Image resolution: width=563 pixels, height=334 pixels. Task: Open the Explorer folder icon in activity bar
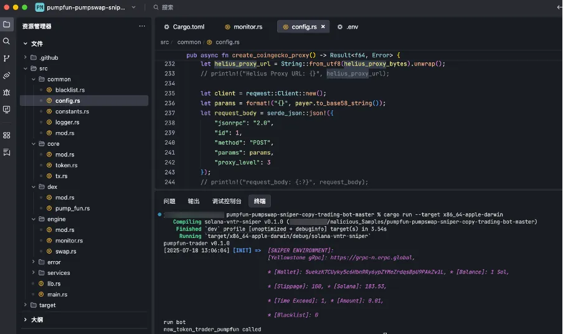click(x=7, y=25)
